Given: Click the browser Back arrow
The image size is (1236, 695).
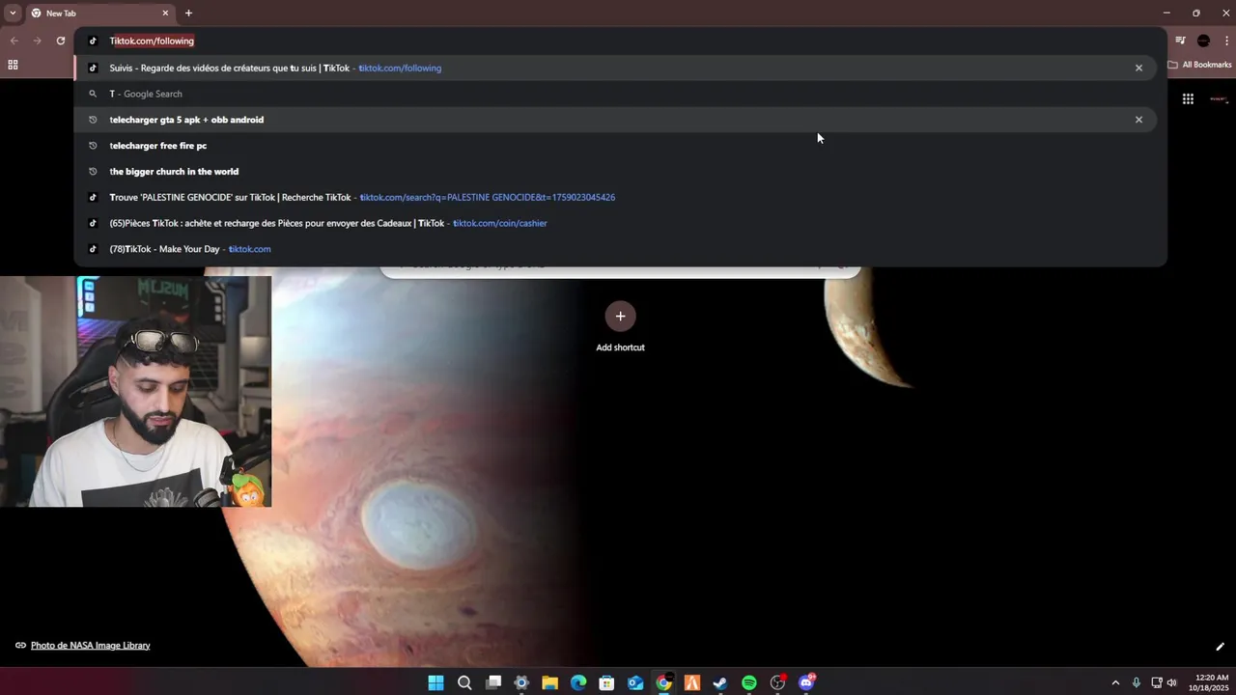Looking at the screenshot, I should tap(14, 41).
